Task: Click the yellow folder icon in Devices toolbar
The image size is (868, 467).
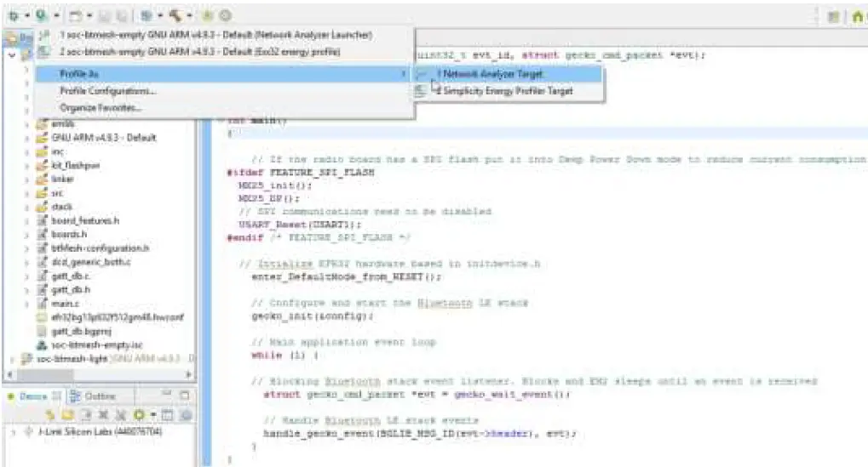Action: 68,414
